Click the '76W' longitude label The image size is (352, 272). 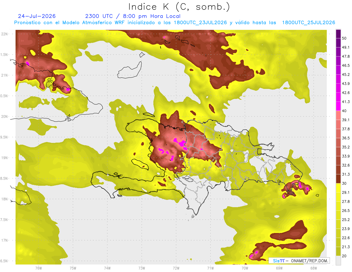click(38, 268)
